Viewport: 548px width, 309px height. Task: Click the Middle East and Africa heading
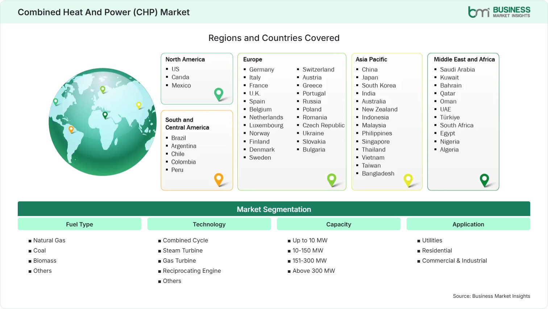coord(464,59)
